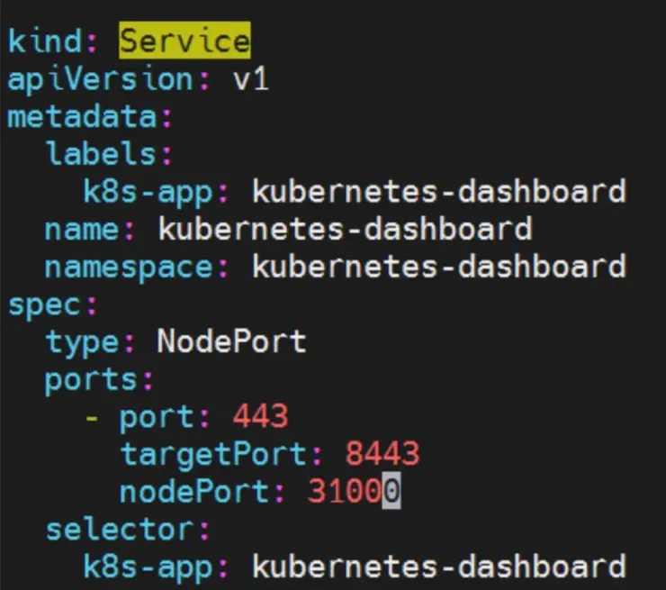Click the ports key

(x=92, y=379)
